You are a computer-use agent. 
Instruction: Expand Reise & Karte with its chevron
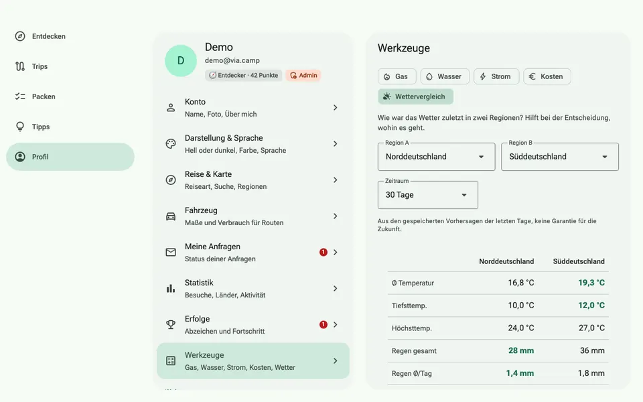[336, 180]
